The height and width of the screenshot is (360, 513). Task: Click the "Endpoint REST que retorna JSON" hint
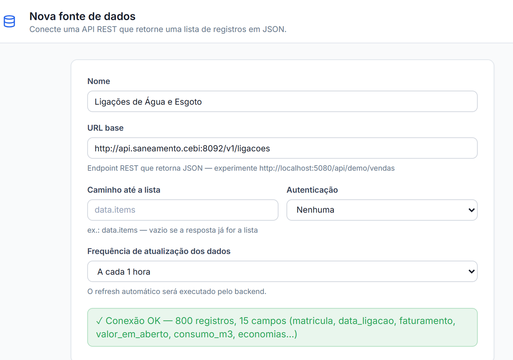(x=241, y=168)
